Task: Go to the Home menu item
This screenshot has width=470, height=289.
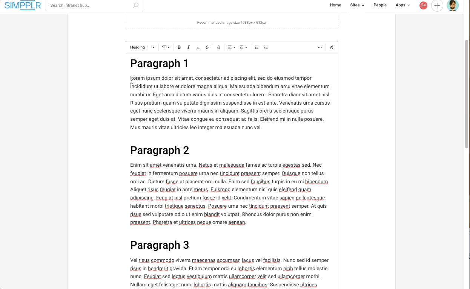Action: pos(335,5)
